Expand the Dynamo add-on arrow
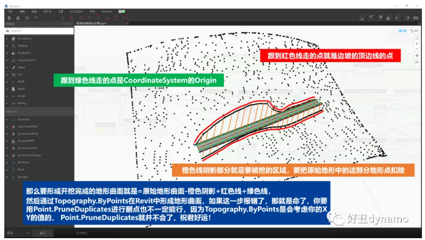Viewport: 425px width, 240px height. [x=7, y=119]
